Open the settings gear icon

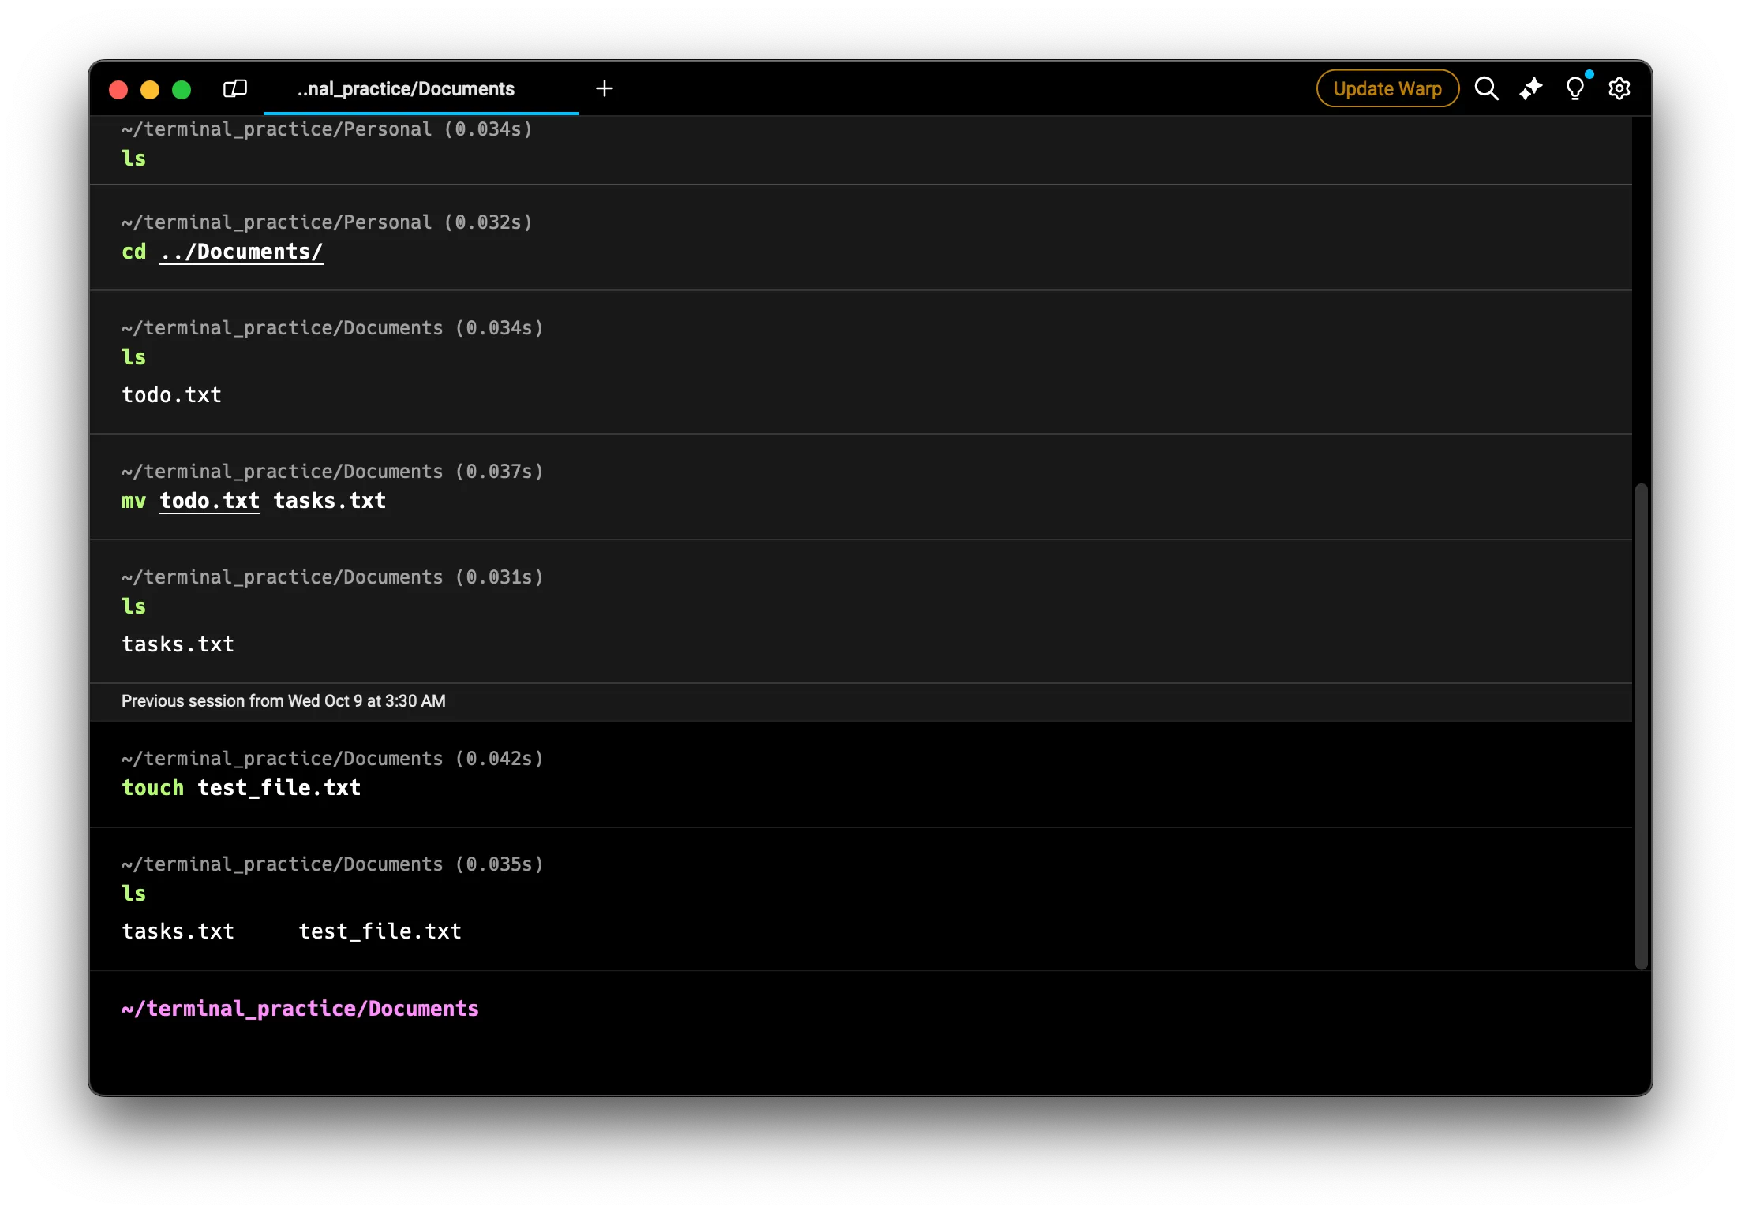1619,88
